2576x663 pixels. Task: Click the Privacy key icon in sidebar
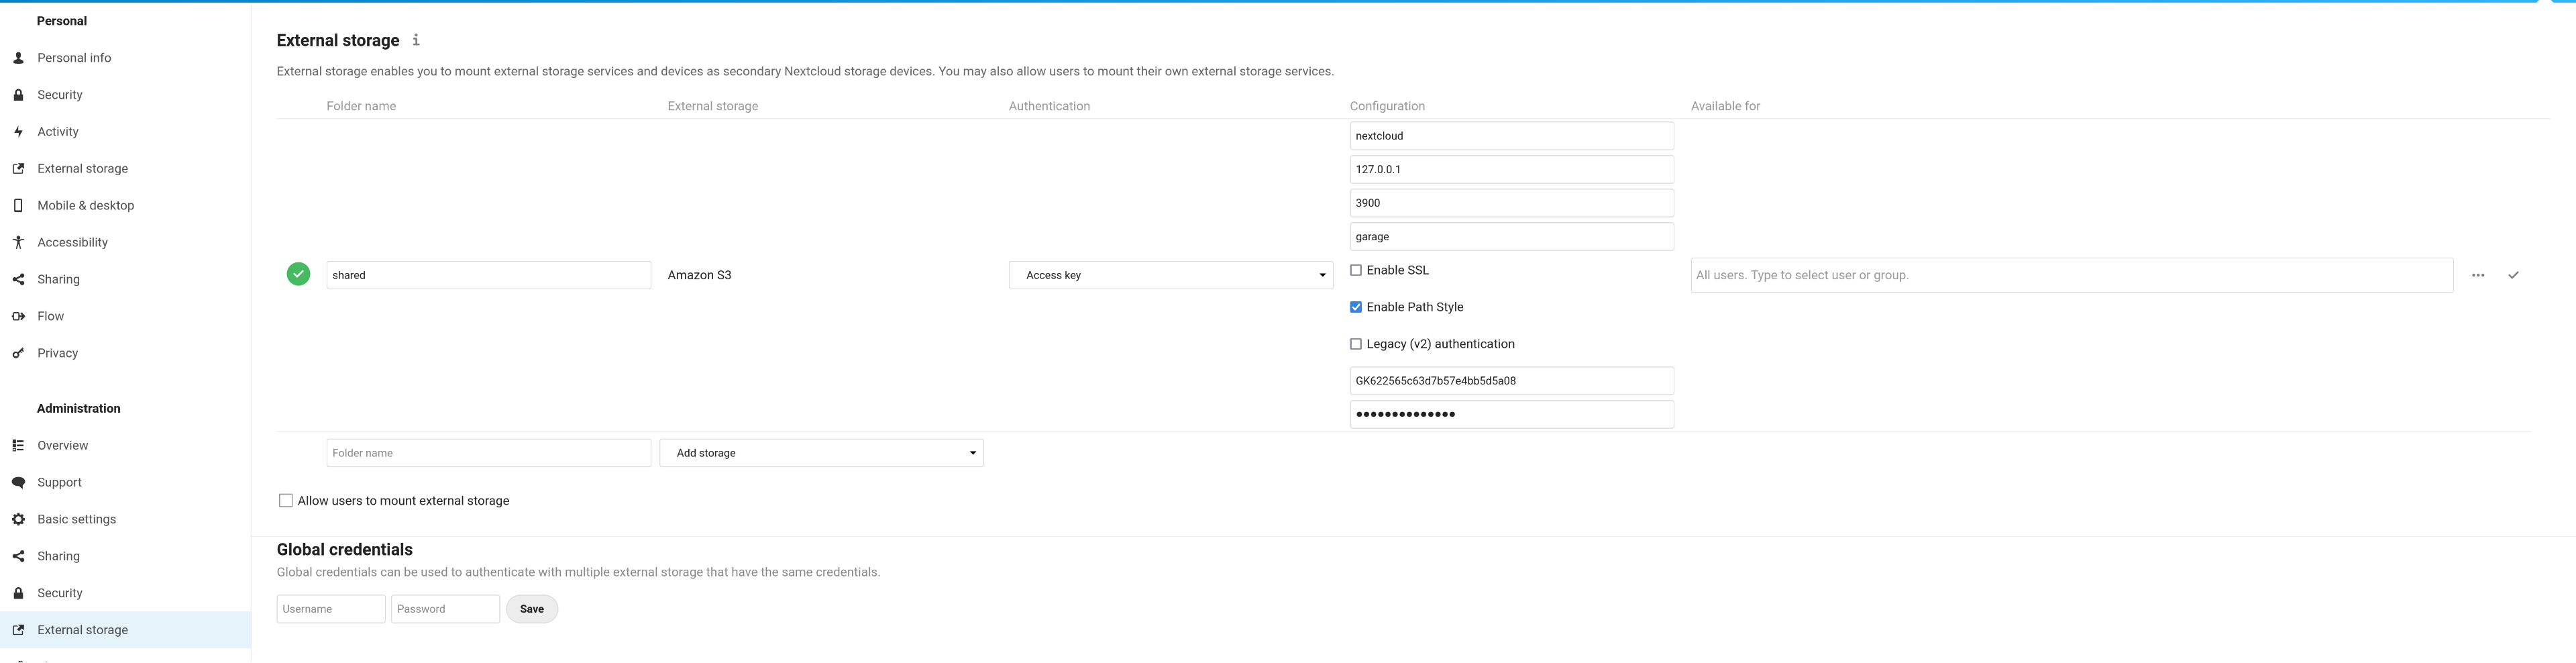tap(18, 353)
